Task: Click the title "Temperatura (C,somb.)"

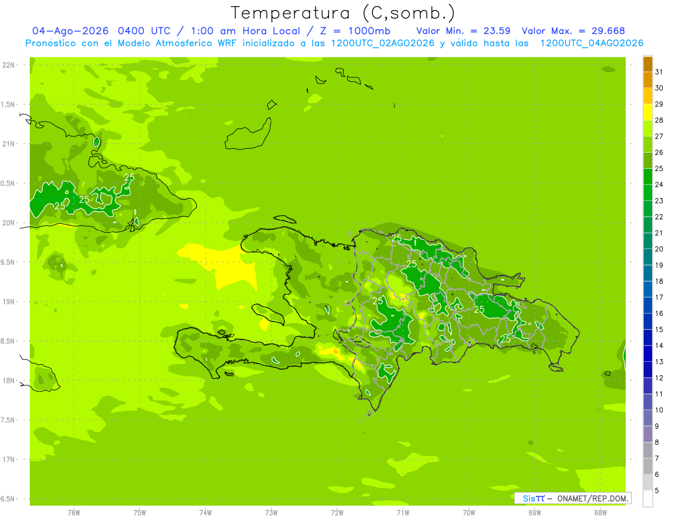Action: point(343,13)
